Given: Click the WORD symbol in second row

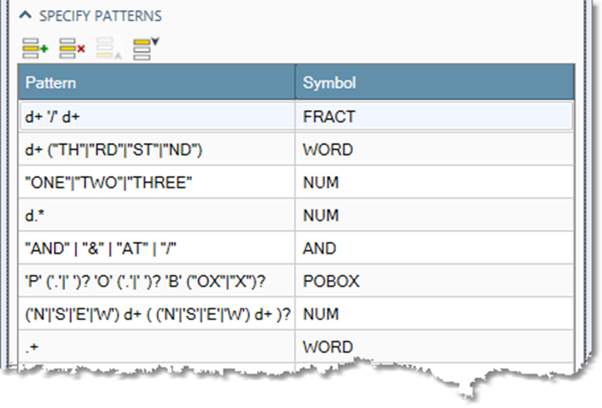Looking at the screenshot, I should click(x=434, y=149).
